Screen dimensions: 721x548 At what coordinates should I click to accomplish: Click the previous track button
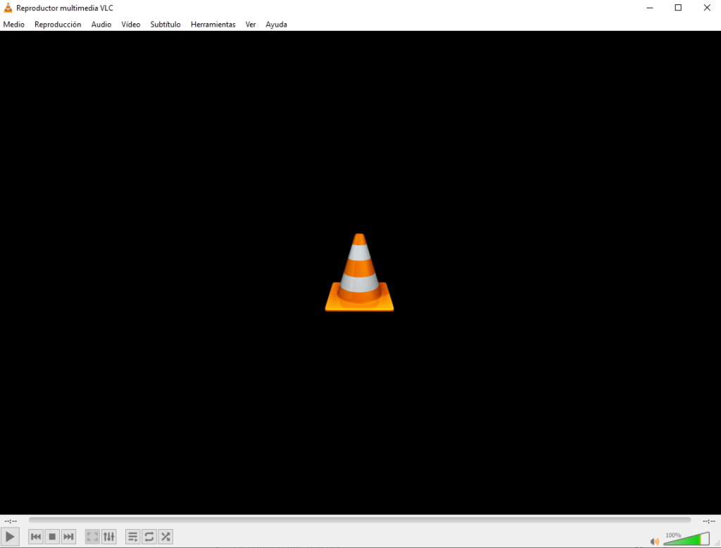pos(36,537)
